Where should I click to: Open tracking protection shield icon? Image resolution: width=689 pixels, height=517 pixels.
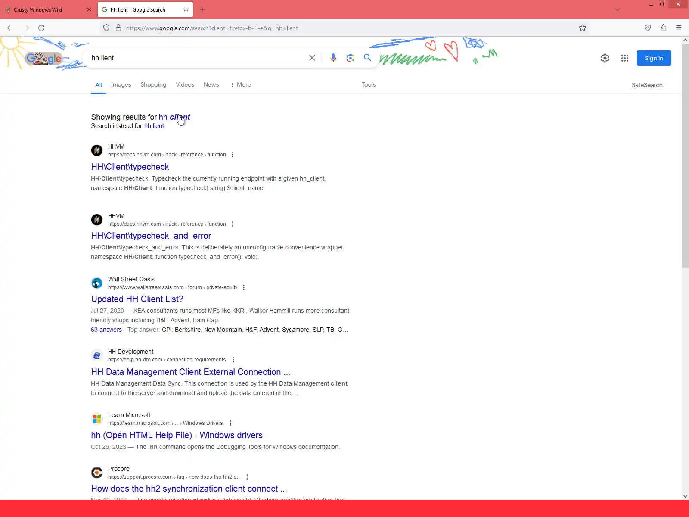(x=106, y=28)
